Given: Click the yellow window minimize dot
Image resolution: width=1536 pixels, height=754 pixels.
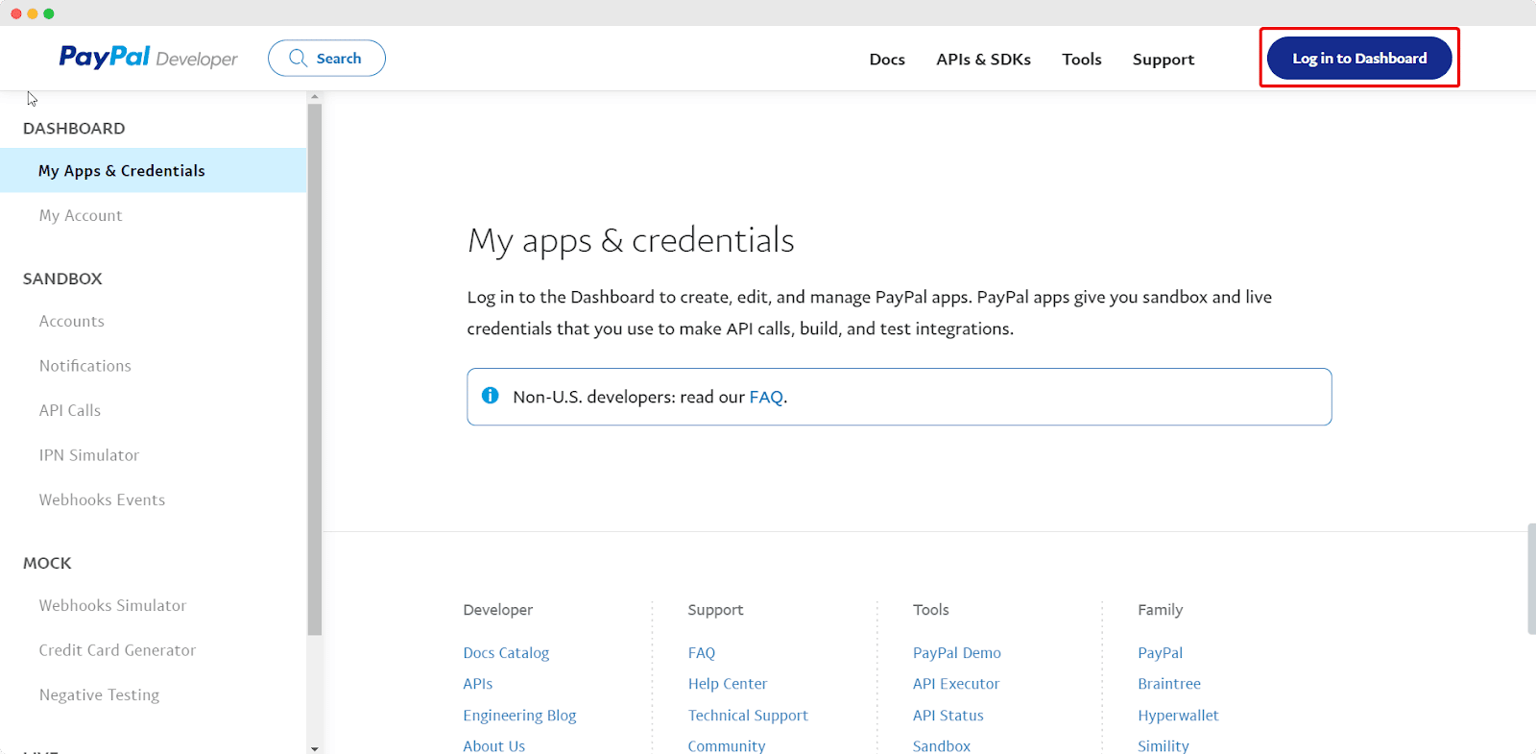Looking at the screenshot, I should 33,13.
